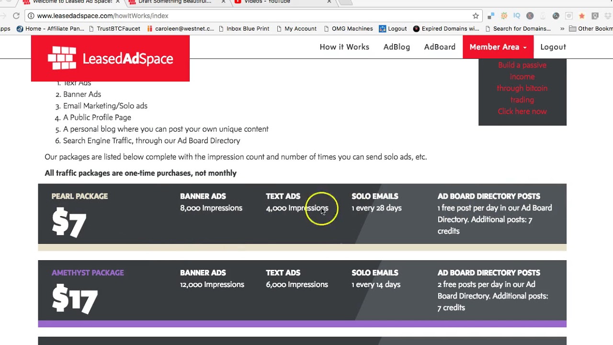This screenshot has width=613, height=345.
Task: Click the 'AMETHYST PACKAGE' heading
Action: tap(88, 273)
